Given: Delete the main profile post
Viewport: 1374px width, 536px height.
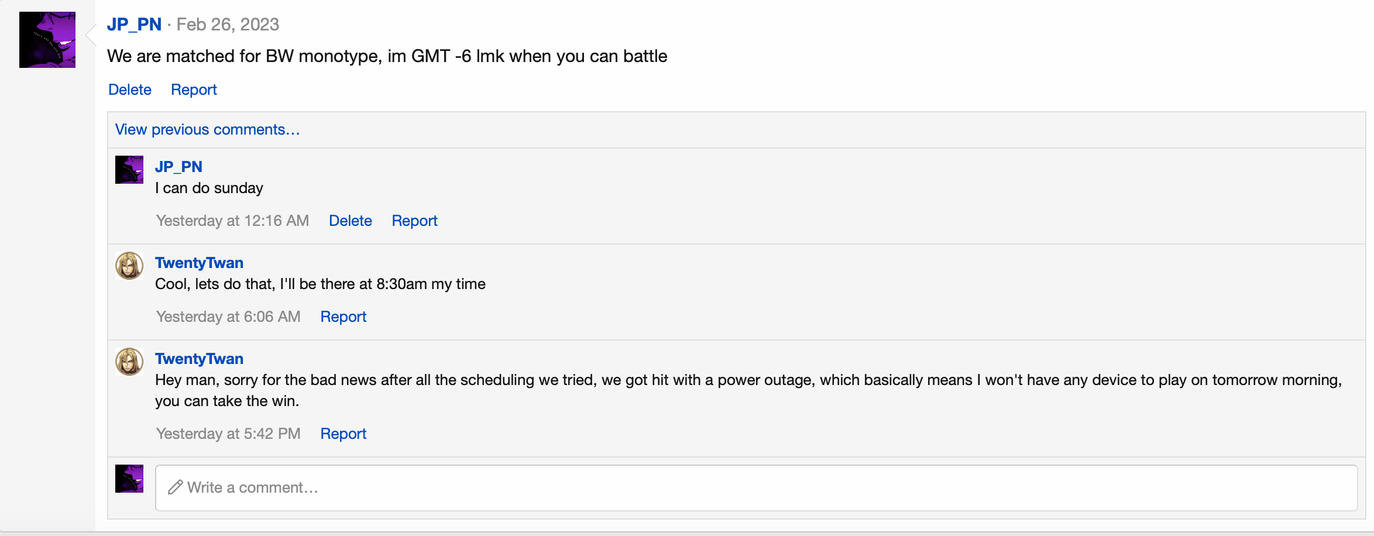Looking at the screenshot, I should pos(130,90).
